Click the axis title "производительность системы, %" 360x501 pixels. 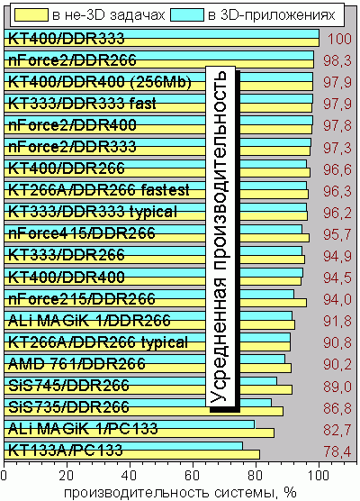(x=180, y=492)
